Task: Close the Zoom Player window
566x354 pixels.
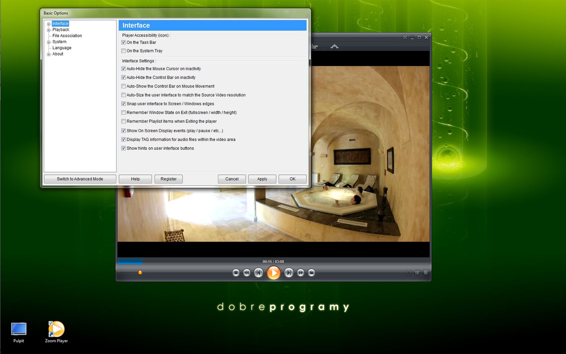Action: pos(426,37)
